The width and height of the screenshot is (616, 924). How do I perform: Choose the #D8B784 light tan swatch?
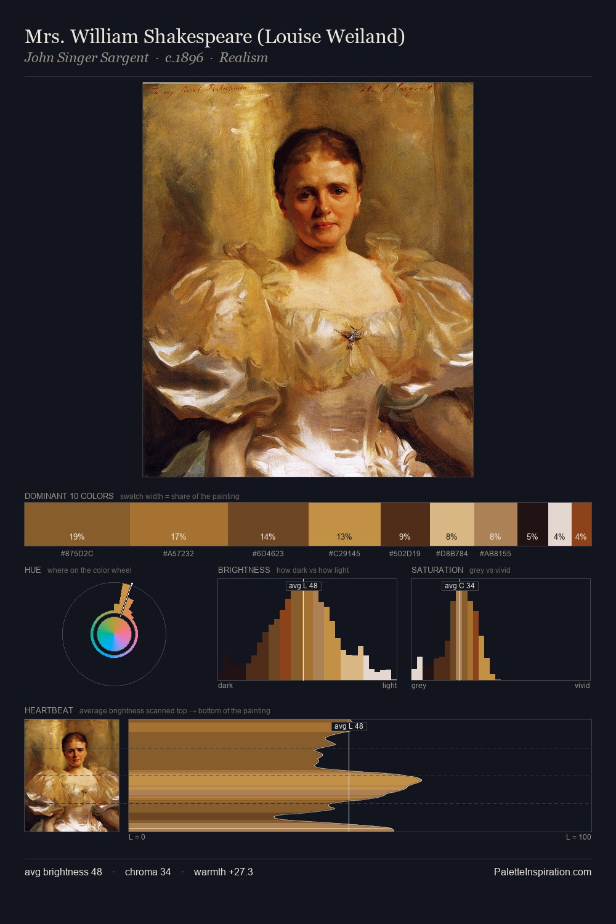[452, 524]
